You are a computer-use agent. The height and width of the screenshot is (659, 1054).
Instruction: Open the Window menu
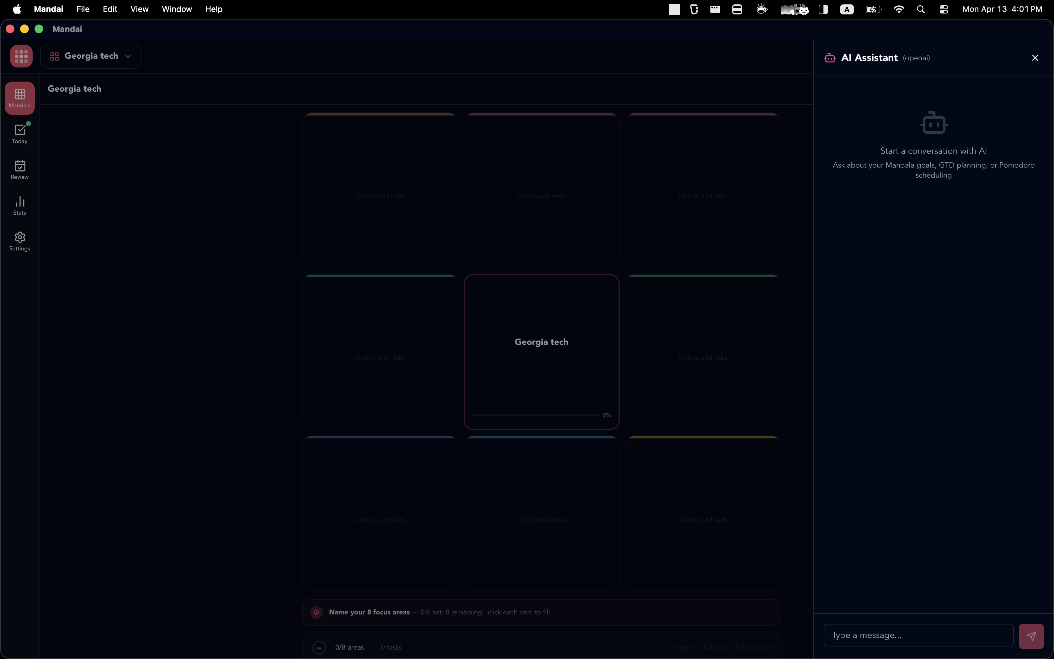[x=176, y=9]
